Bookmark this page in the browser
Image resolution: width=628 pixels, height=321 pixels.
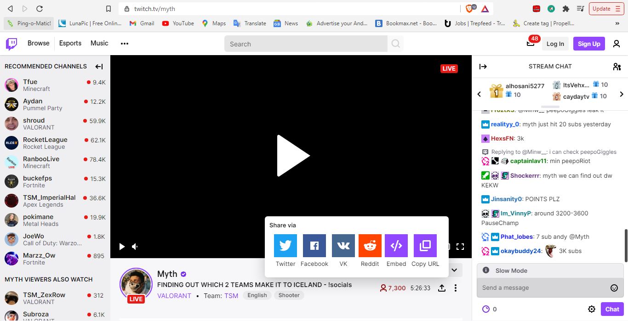click(108, 9)
